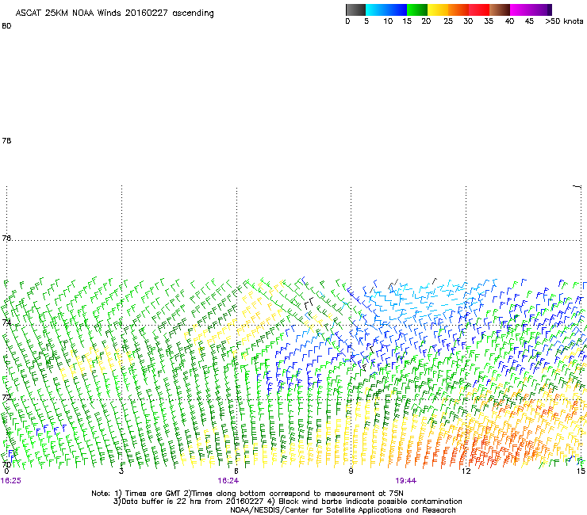
Task: Click the 19:44 pass time label
Action: point(406,481)
